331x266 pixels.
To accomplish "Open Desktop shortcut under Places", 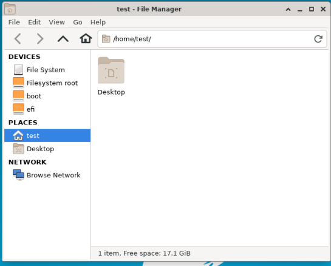I will (x=47, y=149).
